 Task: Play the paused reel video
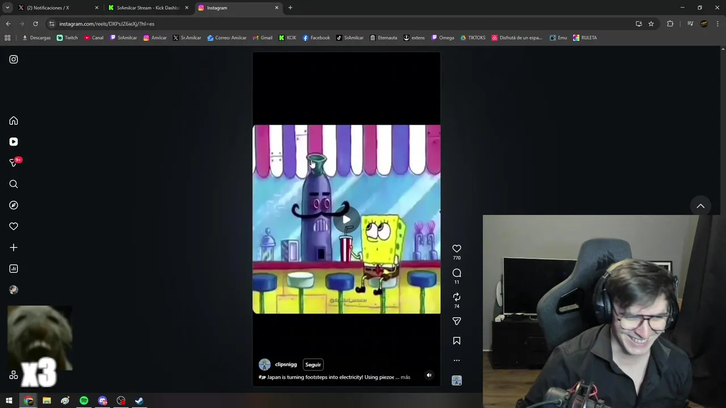347,219
